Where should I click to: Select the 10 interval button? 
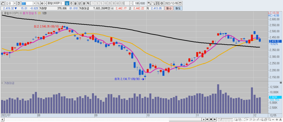click(x=105, y=3)
